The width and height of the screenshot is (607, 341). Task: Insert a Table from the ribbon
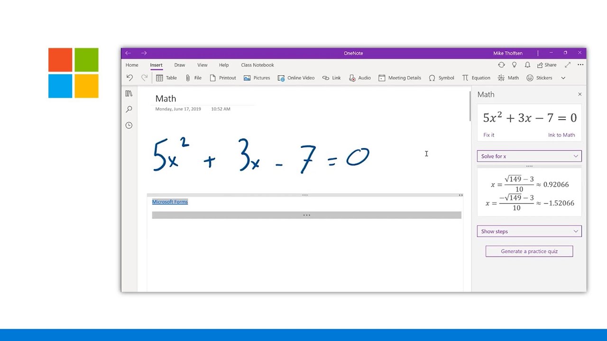click(x=166, y=78)
